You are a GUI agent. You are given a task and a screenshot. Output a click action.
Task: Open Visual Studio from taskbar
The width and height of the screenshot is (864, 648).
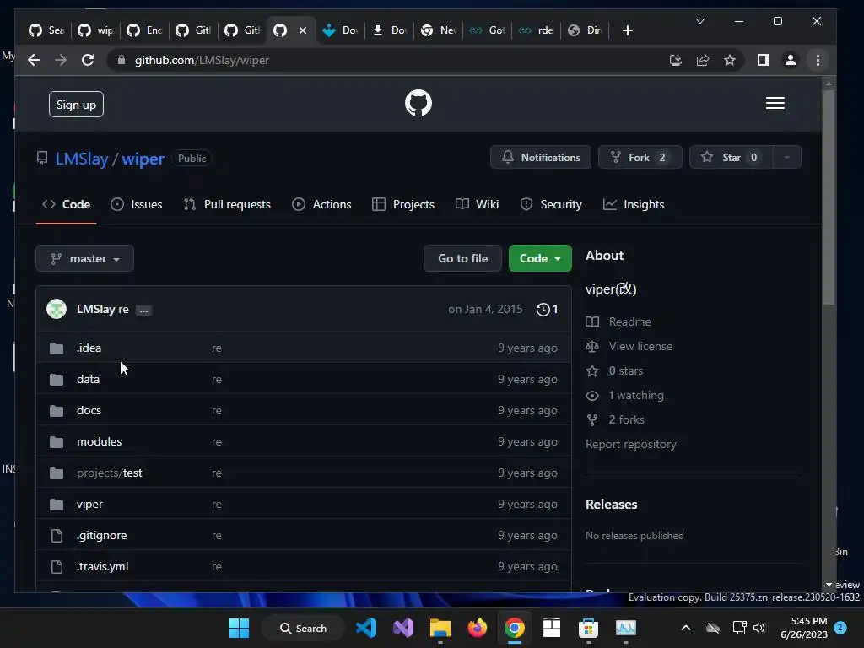pyautogui.click(x=403, y=628)
